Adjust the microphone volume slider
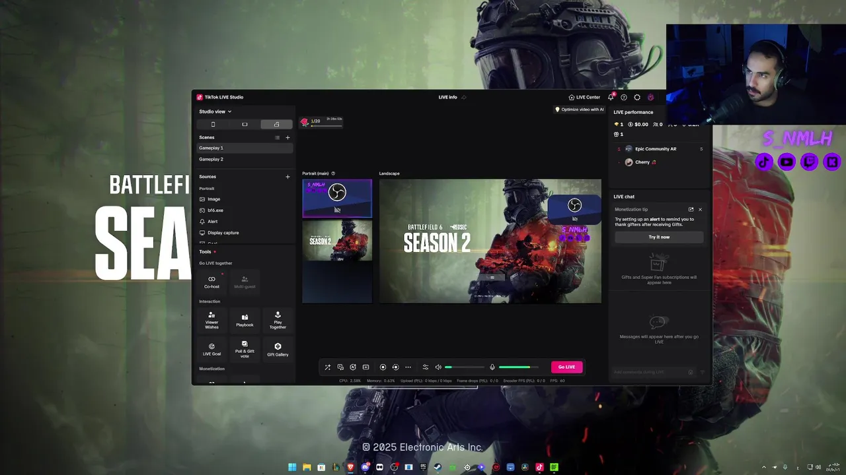This screenshot has width=846, height=475. point(519,367)
